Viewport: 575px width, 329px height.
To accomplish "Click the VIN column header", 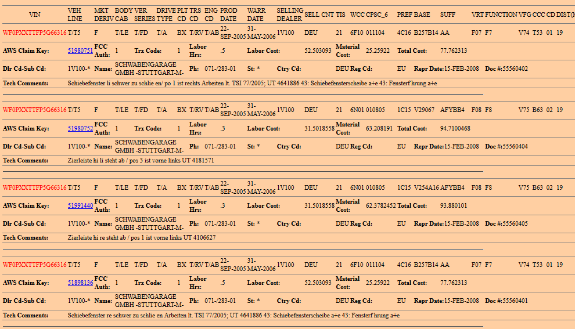I will pos(35,15).
